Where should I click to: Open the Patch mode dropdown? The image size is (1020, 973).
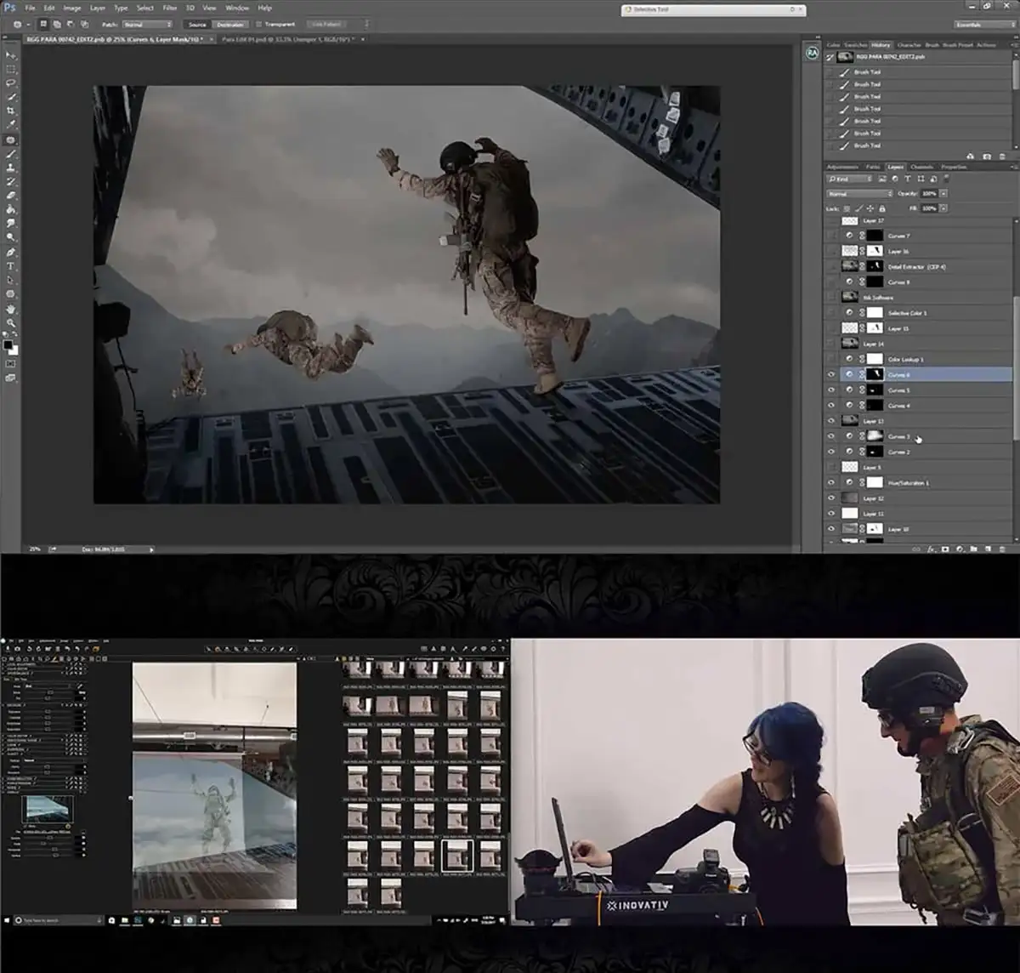pos(148,25)
